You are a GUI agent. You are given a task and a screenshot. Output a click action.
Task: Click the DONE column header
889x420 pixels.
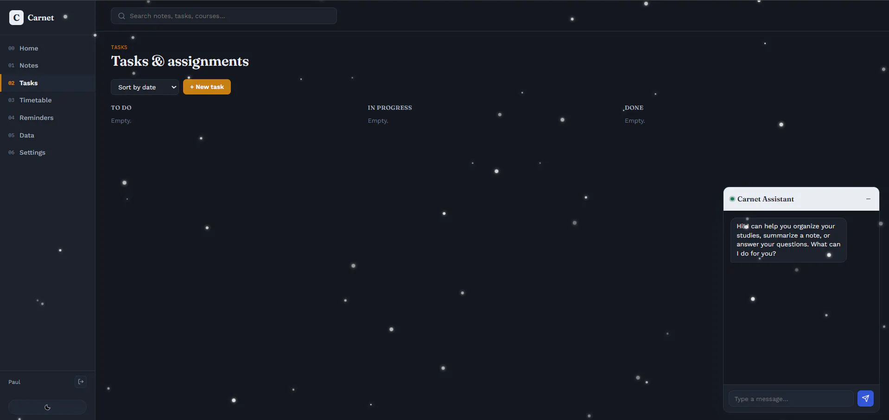[634, 108]
